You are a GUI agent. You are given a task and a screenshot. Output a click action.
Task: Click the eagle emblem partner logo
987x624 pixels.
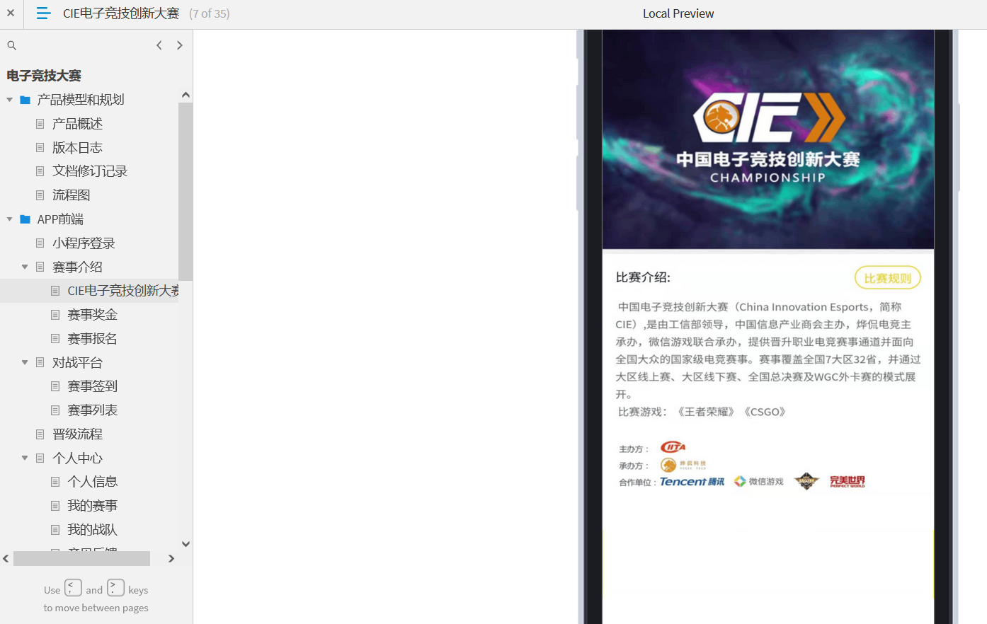coord(806,482)
